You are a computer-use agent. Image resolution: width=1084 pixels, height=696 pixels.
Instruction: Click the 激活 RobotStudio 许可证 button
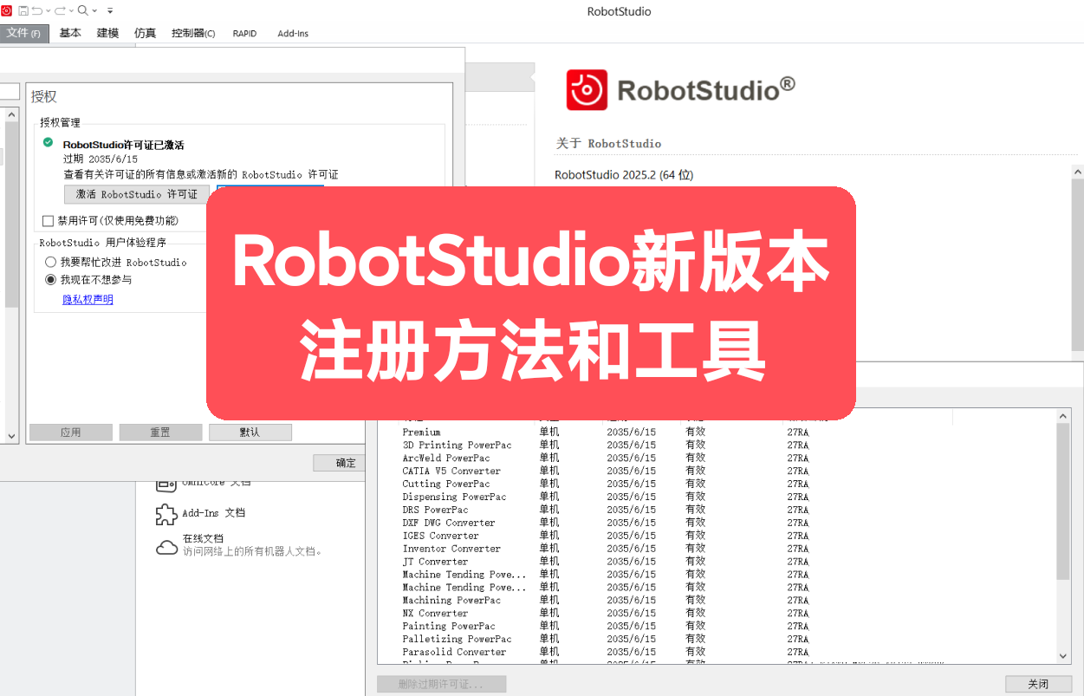click(x=135, y=193)
